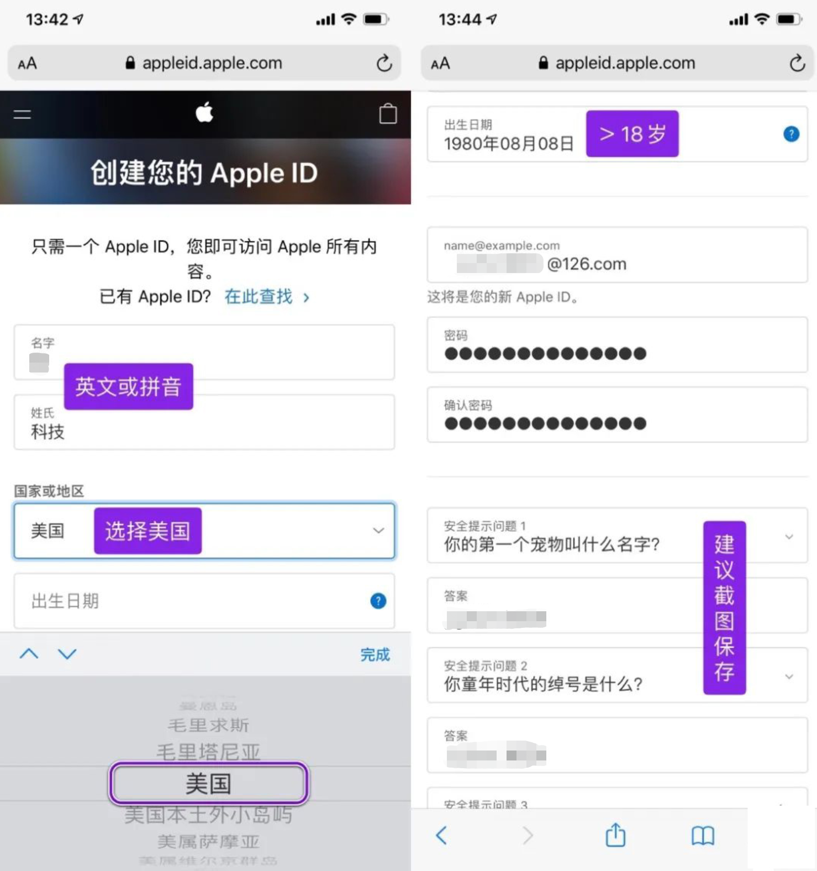
Task: Tap the Apple logo in the header
Action: coord(204,113)
